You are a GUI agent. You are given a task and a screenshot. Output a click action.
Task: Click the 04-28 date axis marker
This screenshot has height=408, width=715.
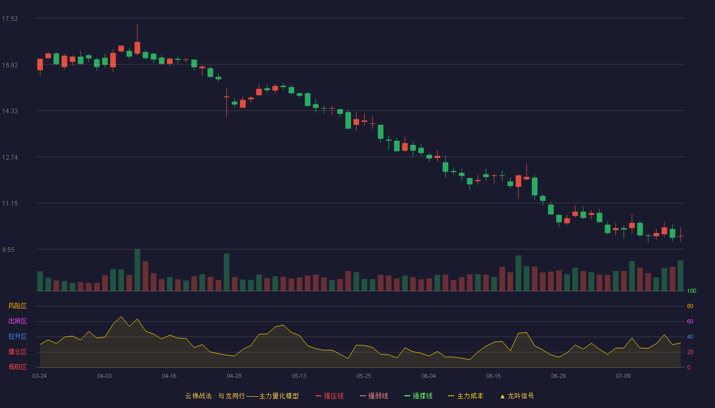coord(234,376)
